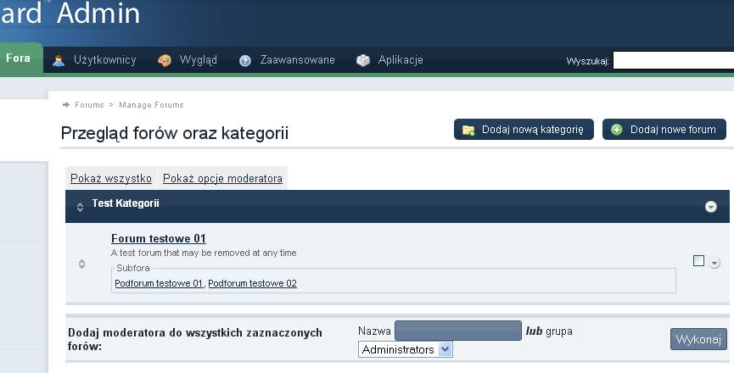Viewport: 734px width, 373px height.
Task: Click the Aplikacje box icon
Action: (x=363, y=60)
